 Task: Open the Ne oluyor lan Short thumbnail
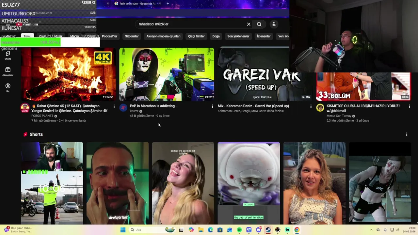[x=118, y=183]
